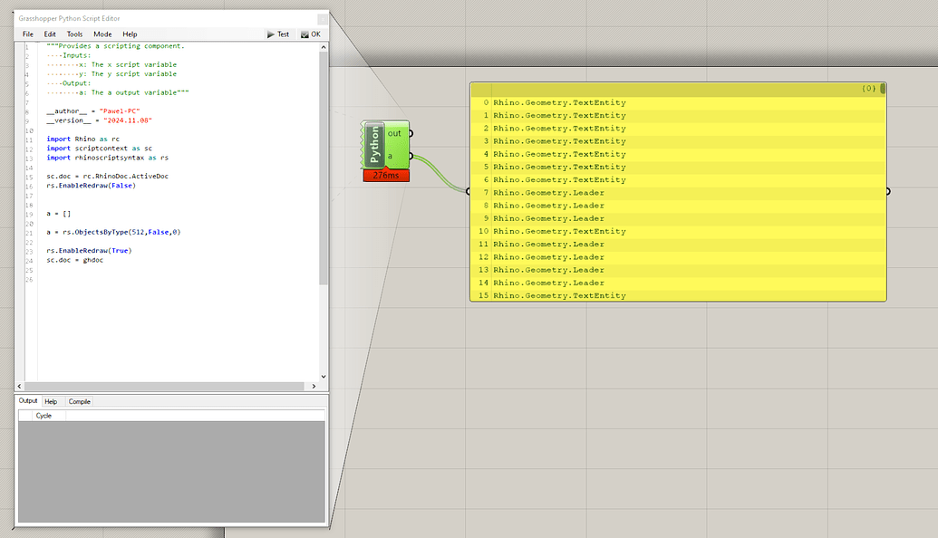
Task: Click the 'out' output of Python component
Action: [x=394, y=133]
